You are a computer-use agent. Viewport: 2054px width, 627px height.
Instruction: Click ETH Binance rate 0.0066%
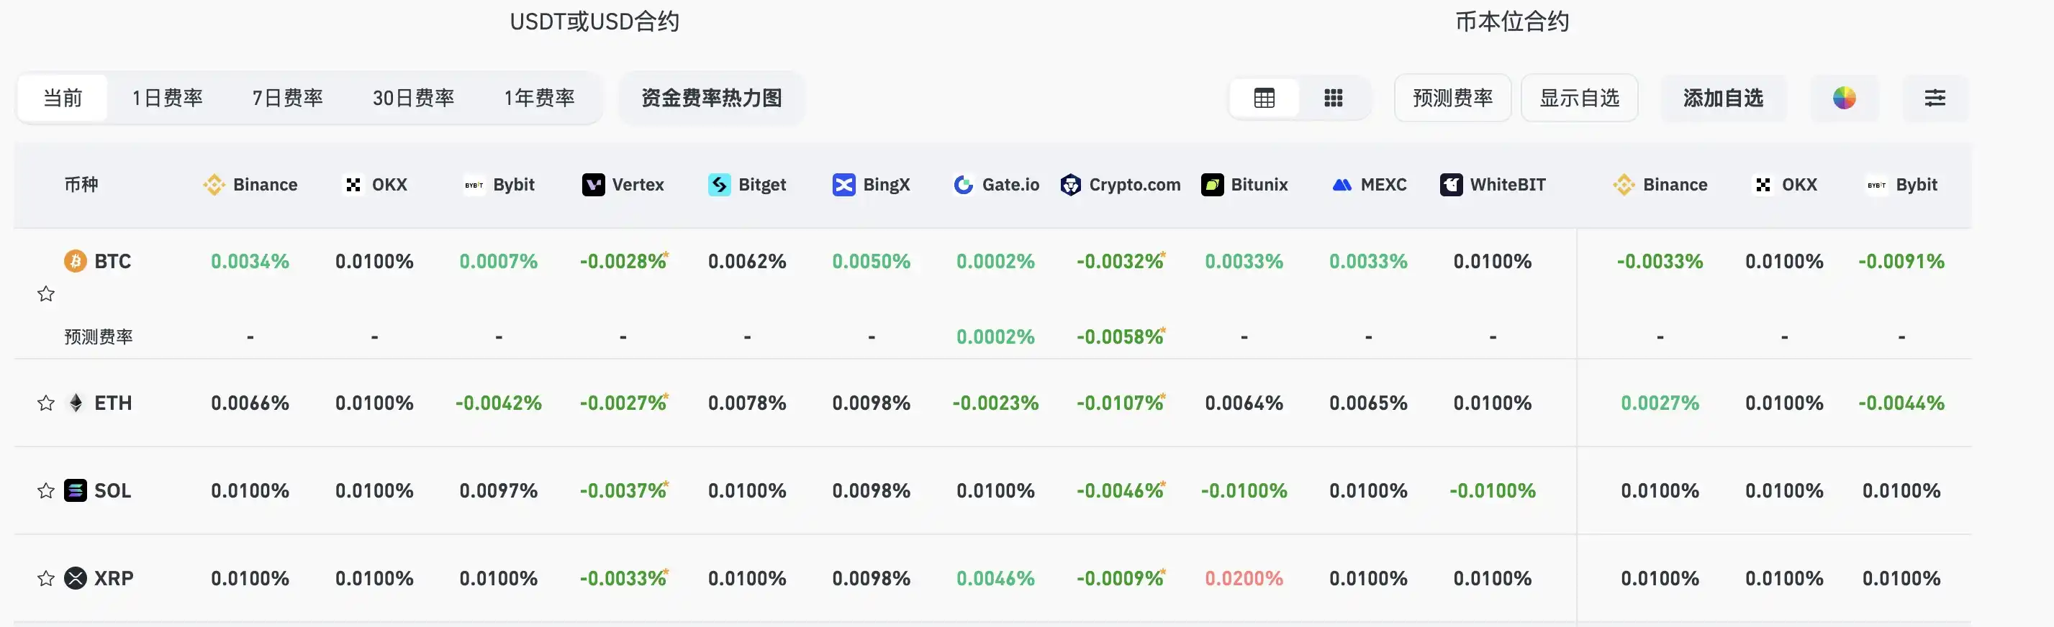250,403
